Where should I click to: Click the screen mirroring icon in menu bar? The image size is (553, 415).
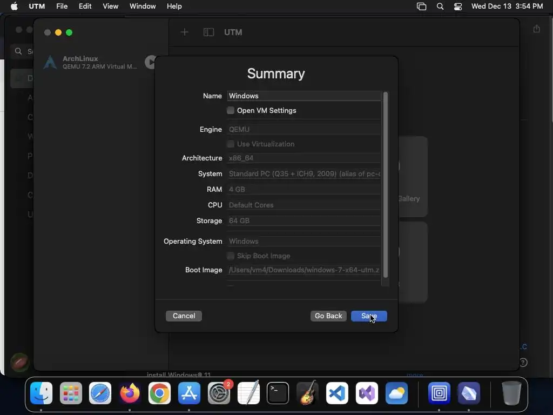[x=421, y=6]
